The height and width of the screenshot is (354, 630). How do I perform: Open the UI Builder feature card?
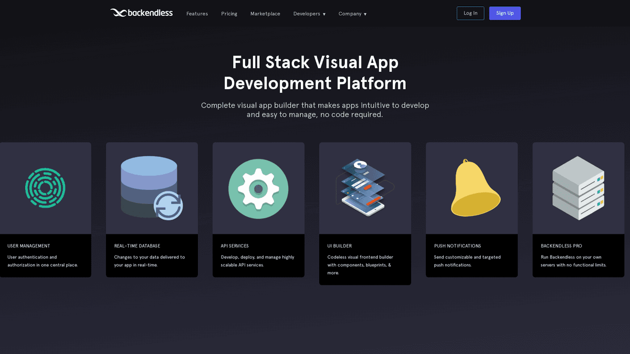[364, 212]
